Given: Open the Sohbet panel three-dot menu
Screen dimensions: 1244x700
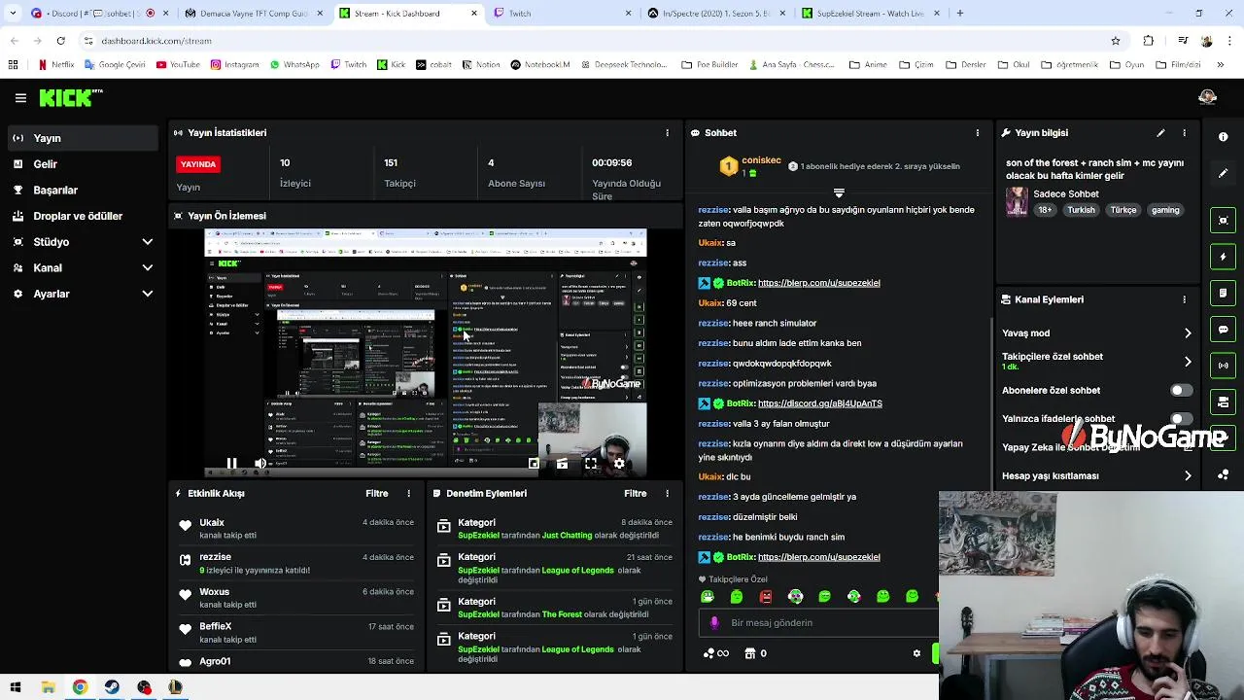Looking at the screenshot, I should pos(978,132).
